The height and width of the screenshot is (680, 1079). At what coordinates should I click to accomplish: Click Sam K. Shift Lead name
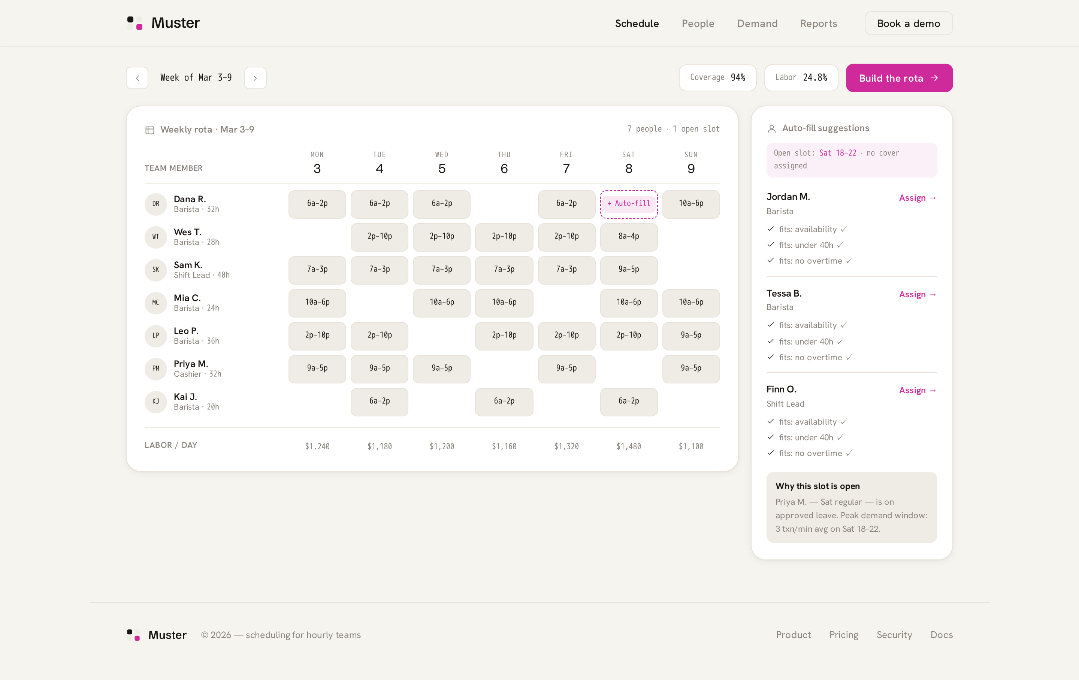tap(188, 265)
